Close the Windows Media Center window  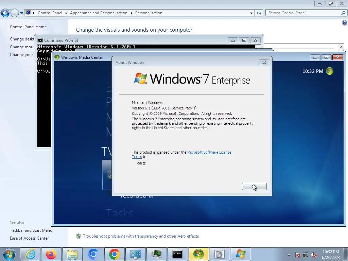(337, 57)
